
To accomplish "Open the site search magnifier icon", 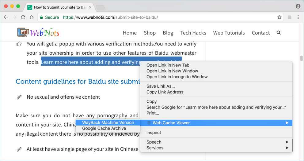I will 279,33.
